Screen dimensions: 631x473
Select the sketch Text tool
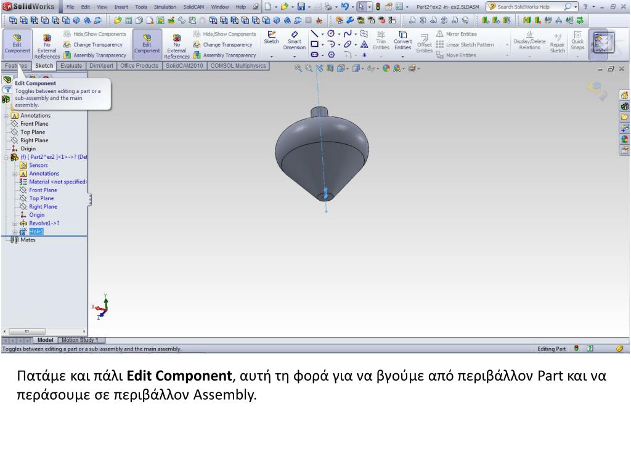[364, 44]
